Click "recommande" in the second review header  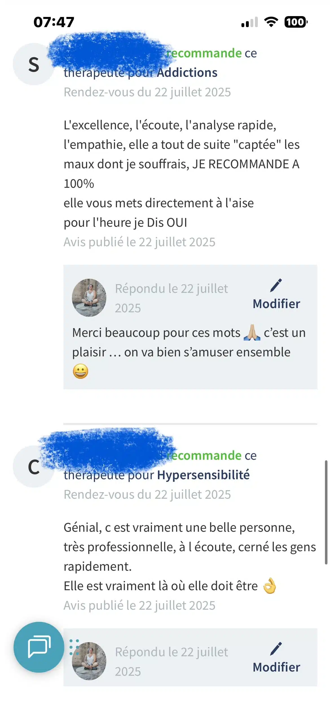tap(204, 455)
